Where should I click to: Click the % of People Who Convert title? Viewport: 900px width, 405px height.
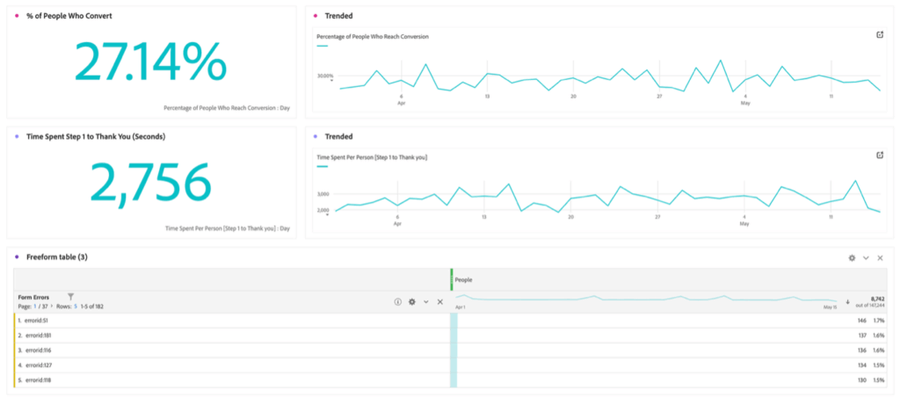pos(69,16)
